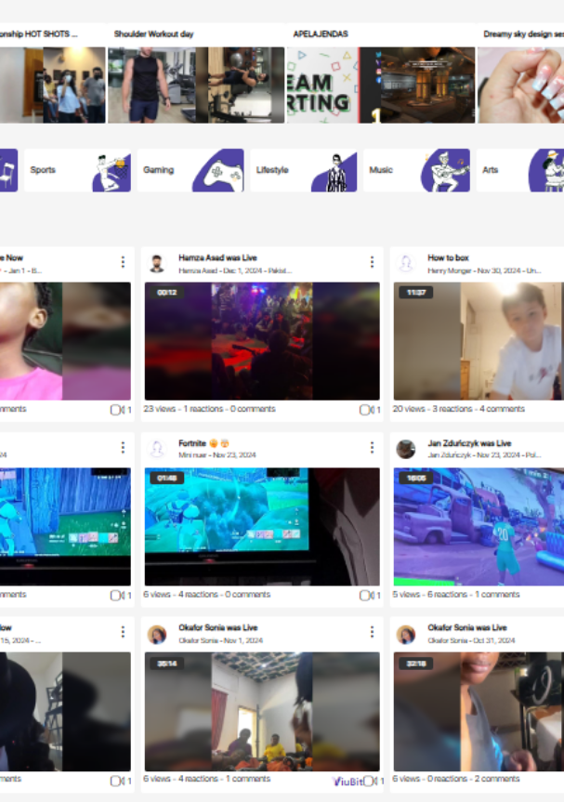Play the Hamza Asad crowd video
This screenshot has height=802, width=564.
pos(262,341)
